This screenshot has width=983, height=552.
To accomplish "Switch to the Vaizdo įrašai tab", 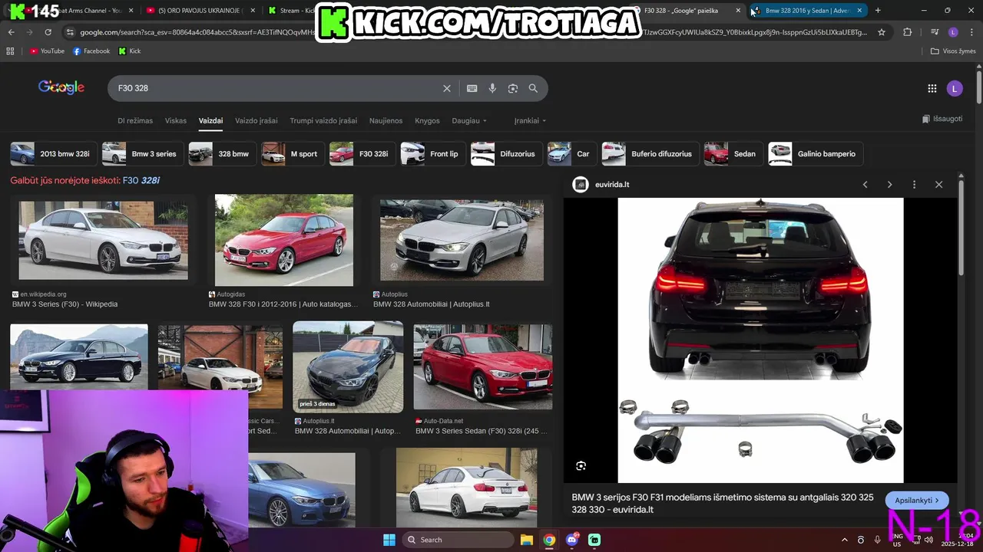I will [257, 120].
